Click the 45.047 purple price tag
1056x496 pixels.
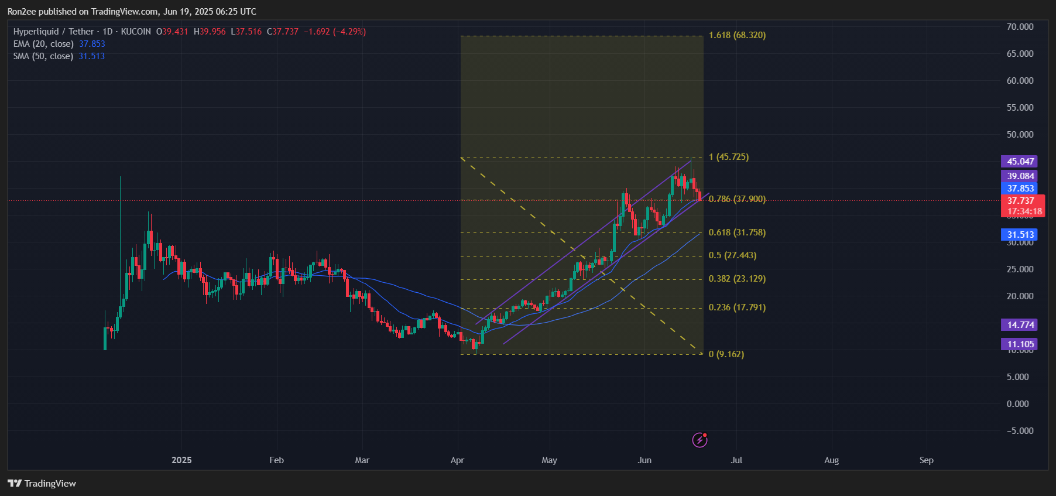point(1020,162)
